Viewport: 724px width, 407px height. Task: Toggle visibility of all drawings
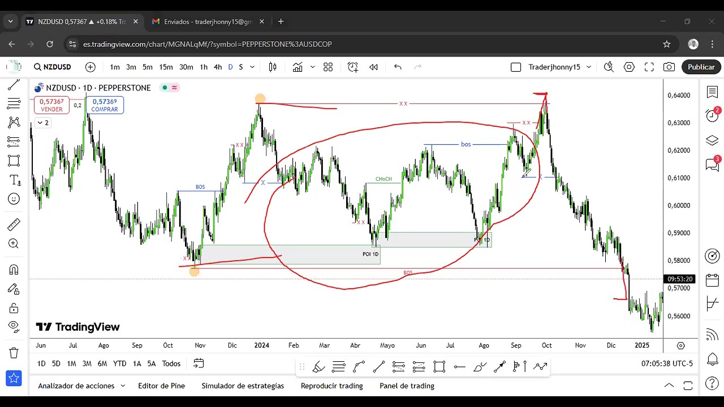tap(14, 326)
